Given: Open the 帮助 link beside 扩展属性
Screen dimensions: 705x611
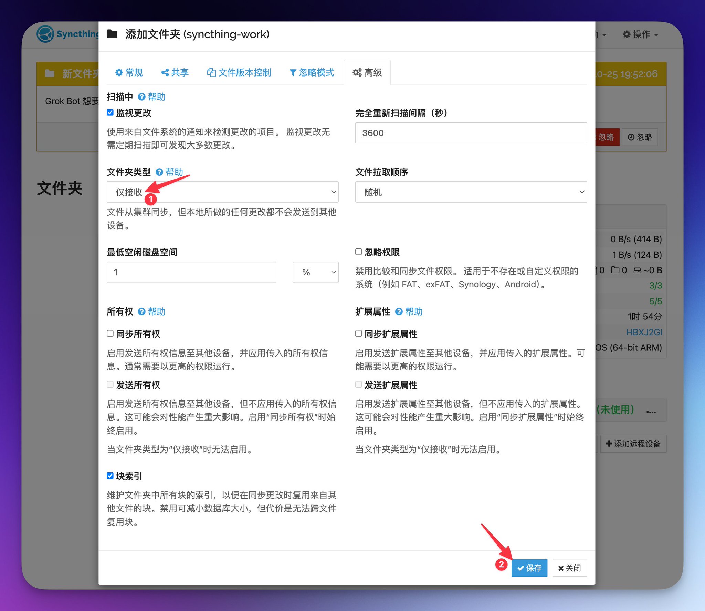Looking at the screenshot, I should (414, 312).
